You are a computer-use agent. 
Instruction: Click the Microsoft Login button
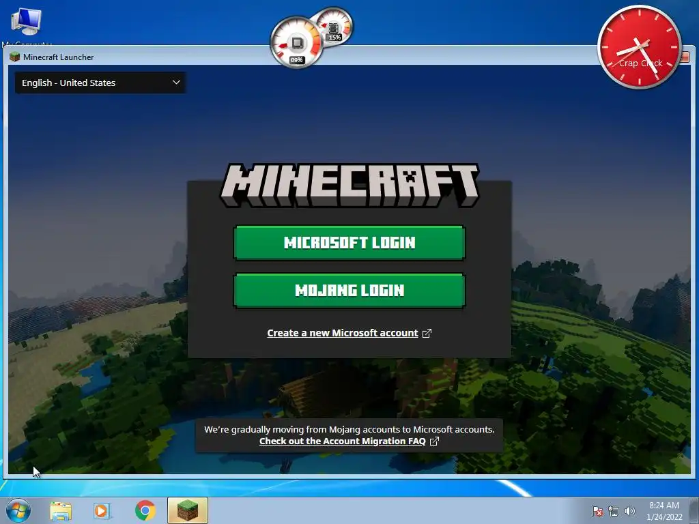pyautogui.click(x=349, y=243)
